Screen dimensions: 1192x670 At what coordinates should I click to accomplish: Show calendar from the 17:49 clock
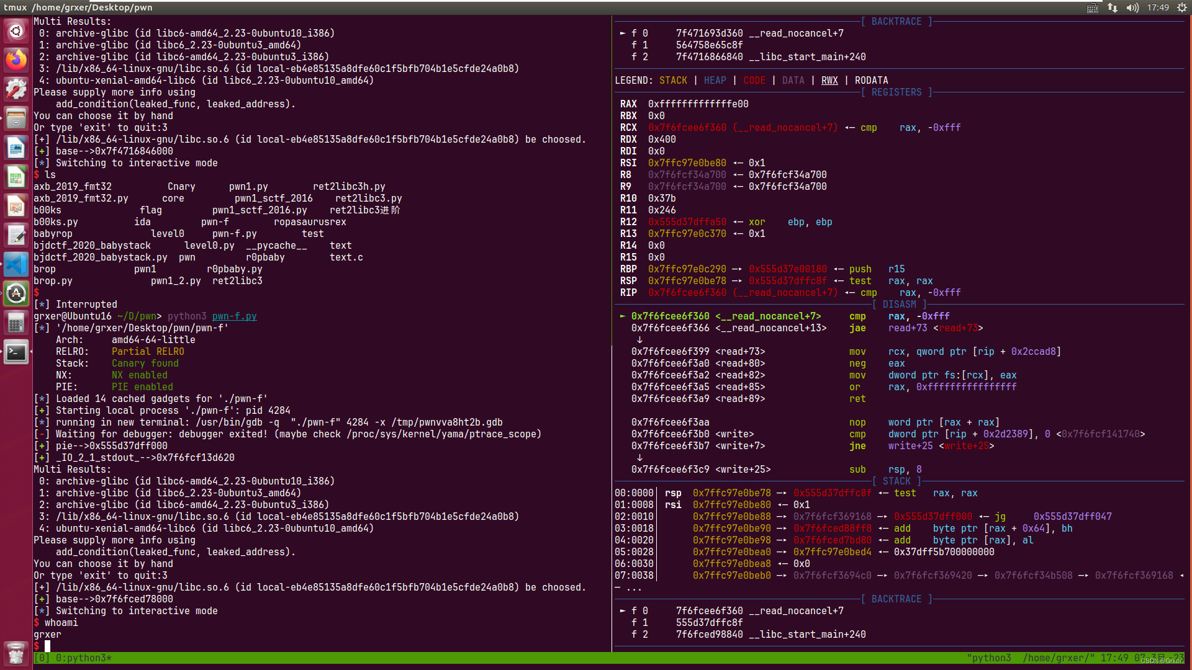pyautogui.click(x=1158, y=7)
